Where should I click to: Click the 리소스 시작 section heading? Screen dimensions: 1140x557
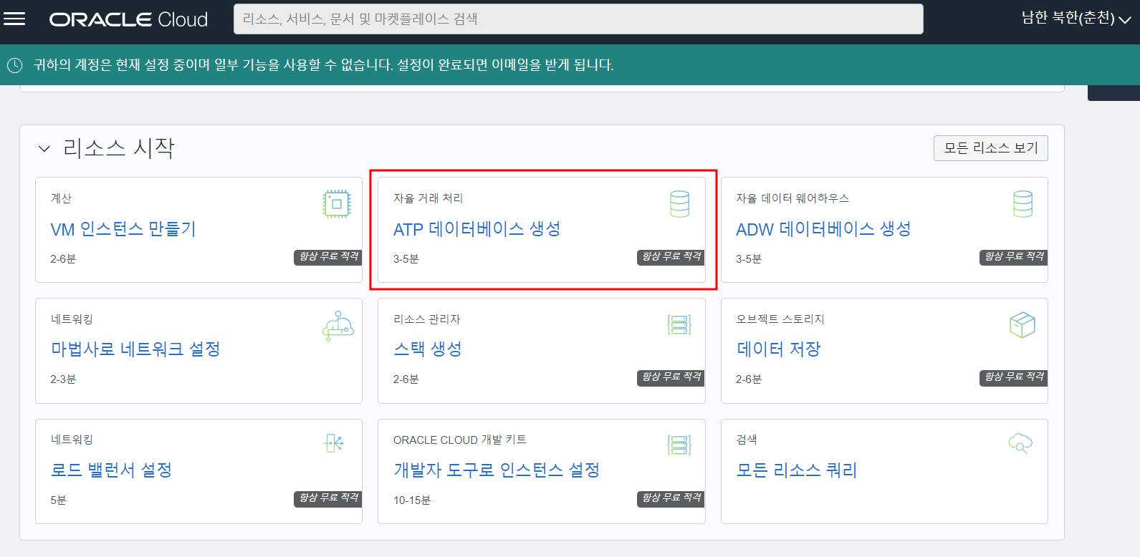(x=119, y=148)
